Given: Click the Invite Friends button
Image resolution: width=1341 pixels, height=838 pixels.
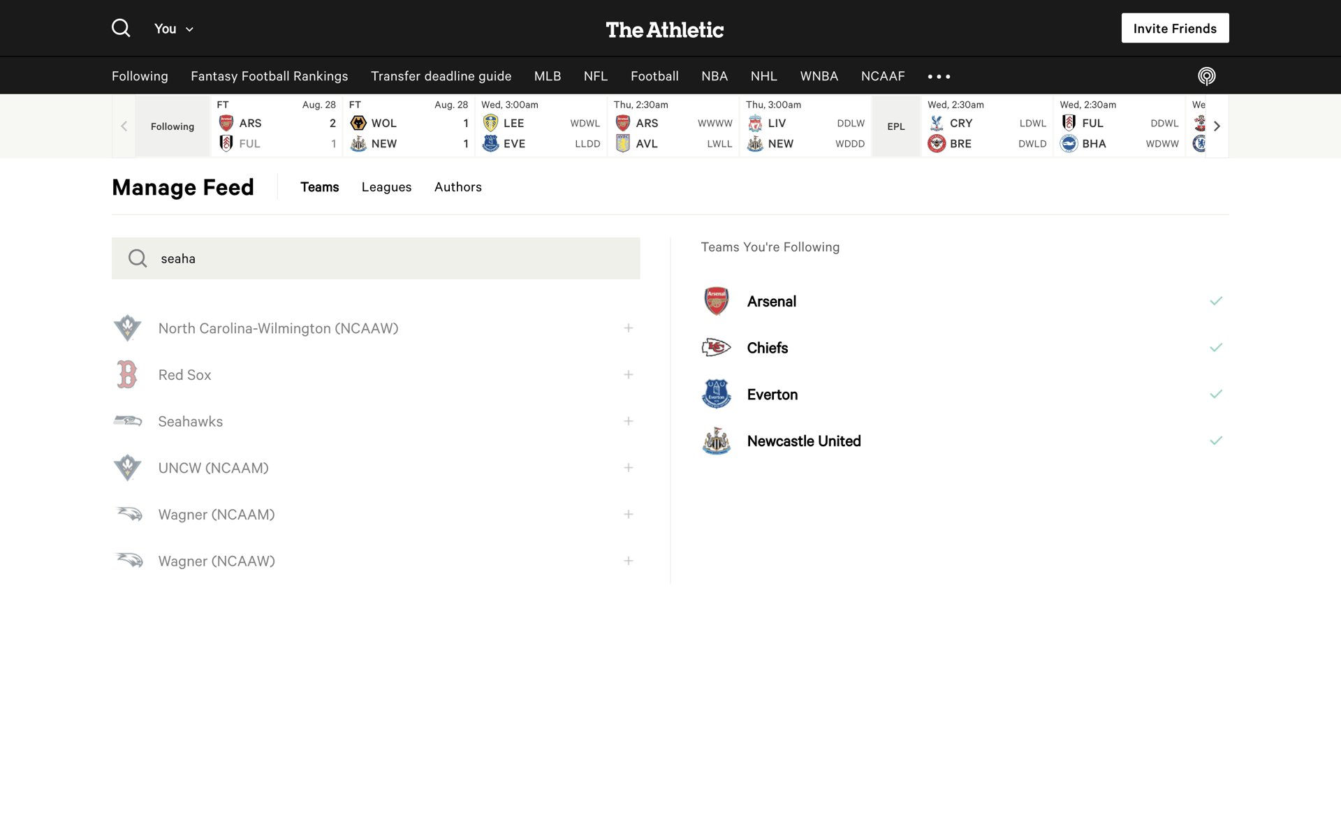Looking at the screenshot, I should coord(1175,28).
